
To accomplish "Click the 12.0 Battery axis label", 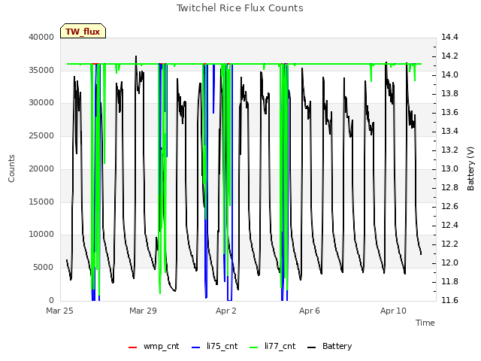I will [449, 262].
